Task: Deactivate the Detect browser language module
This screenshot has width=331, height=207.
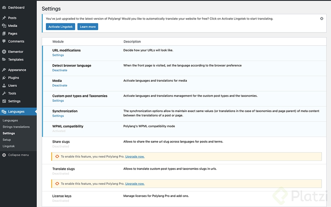Action: point(60,70)
